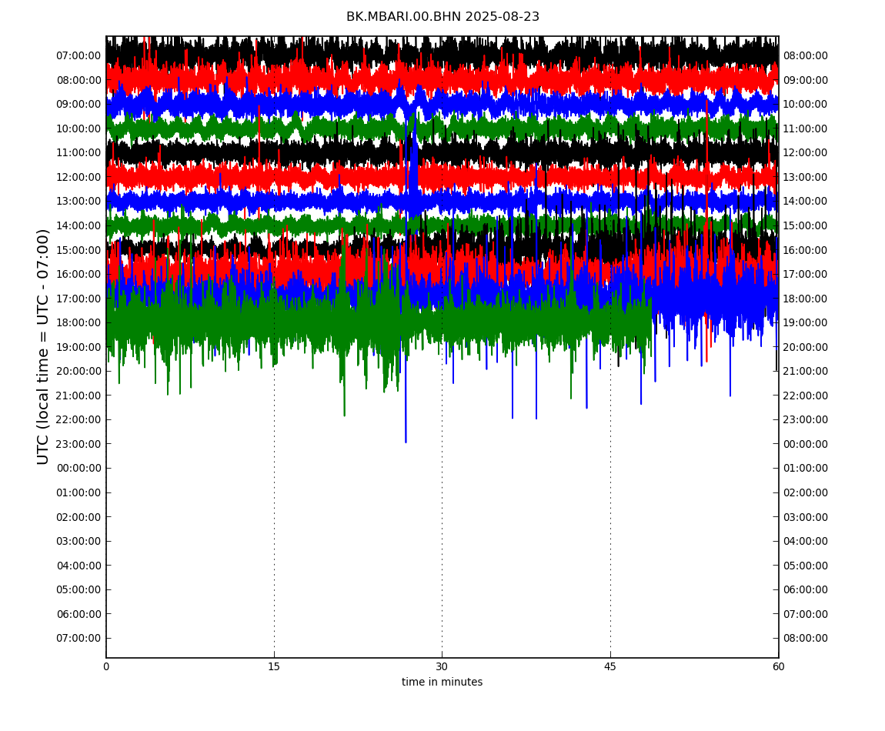Select x-axis tick label 0
This screenshot has width=885, height=731.
(x=106, y=666)
